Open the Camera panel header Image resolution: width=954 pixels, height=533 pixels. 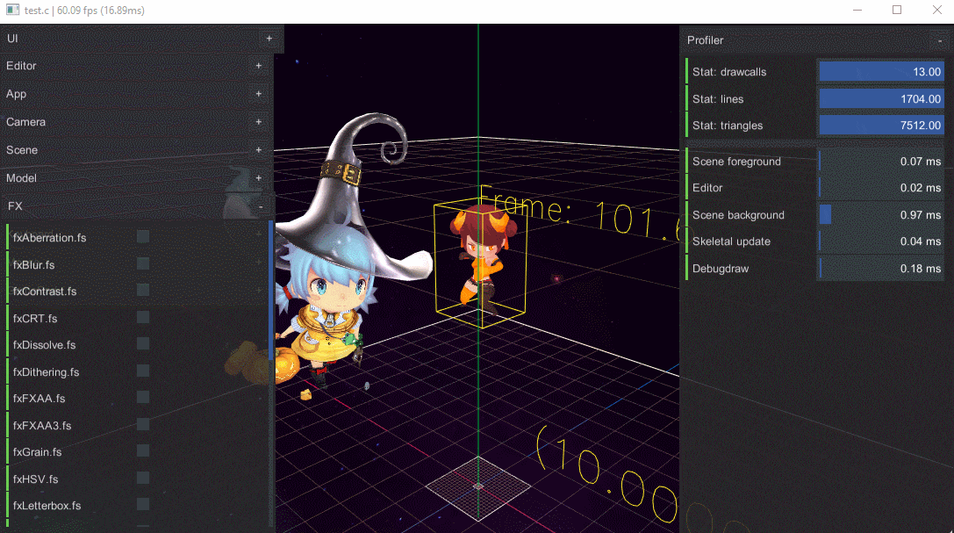coord(132,122)
